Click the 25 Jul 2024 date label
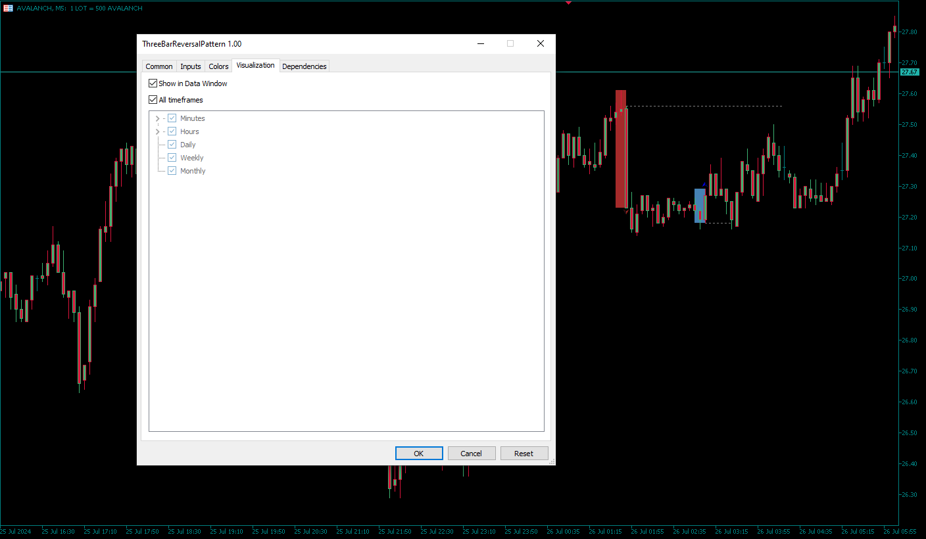 16,531
